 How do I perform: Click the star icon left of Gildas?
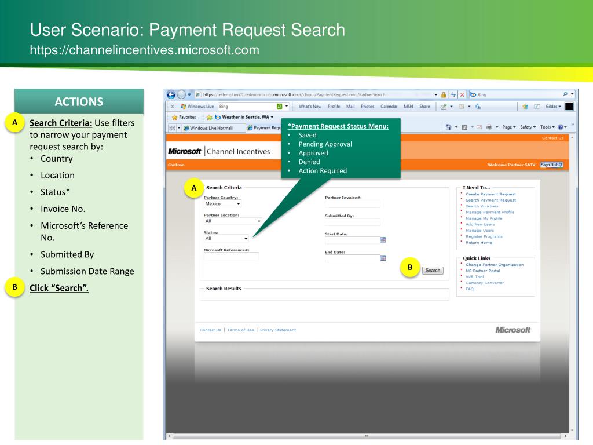point(525,107)
